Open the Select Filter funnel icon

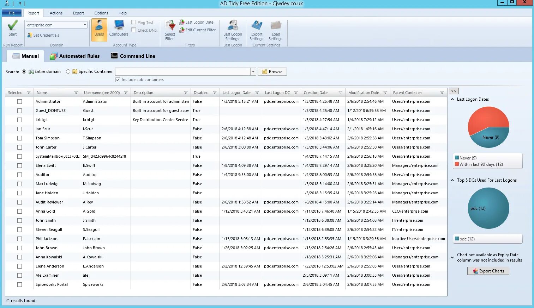(170, 26)
